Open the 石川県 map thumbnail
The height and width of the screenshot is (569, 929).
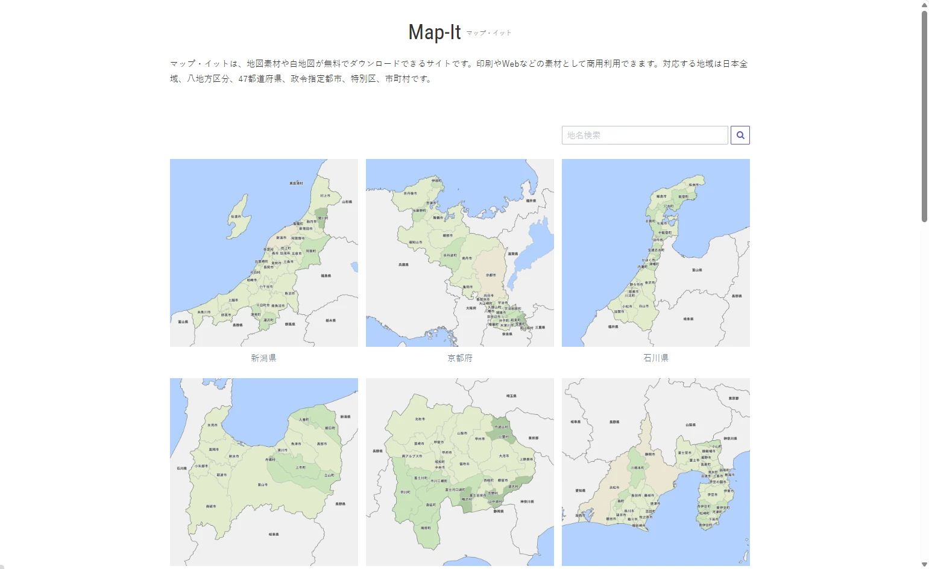(x=655, y=252)
